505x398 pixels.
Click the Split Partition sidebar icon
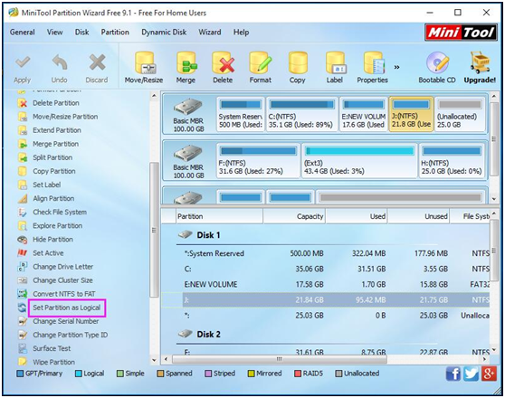pyautogui.click(x=23, y=157)
